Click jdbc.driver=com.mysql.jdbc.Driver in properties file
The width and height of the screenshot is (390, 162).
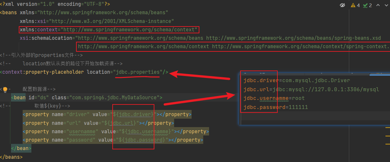297,80
